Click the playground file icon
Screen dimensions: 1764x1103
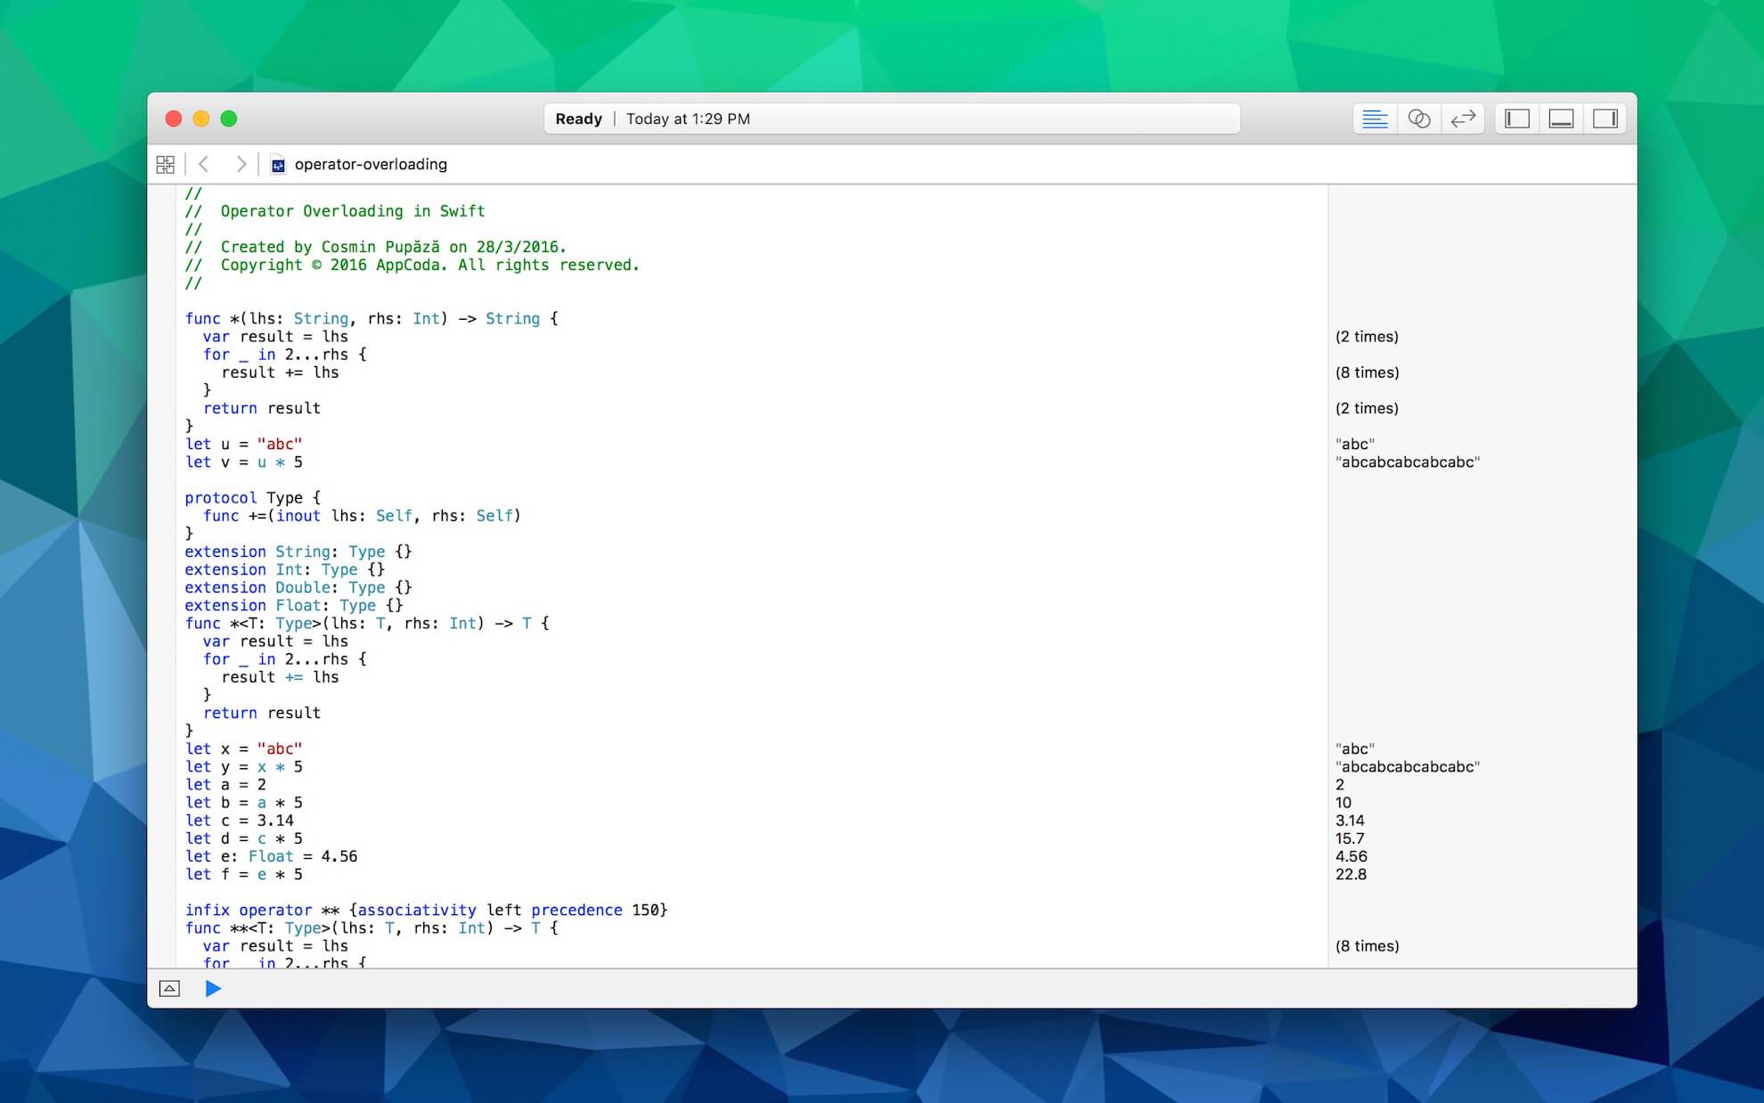pyautogui.click(x=278, y=165)
